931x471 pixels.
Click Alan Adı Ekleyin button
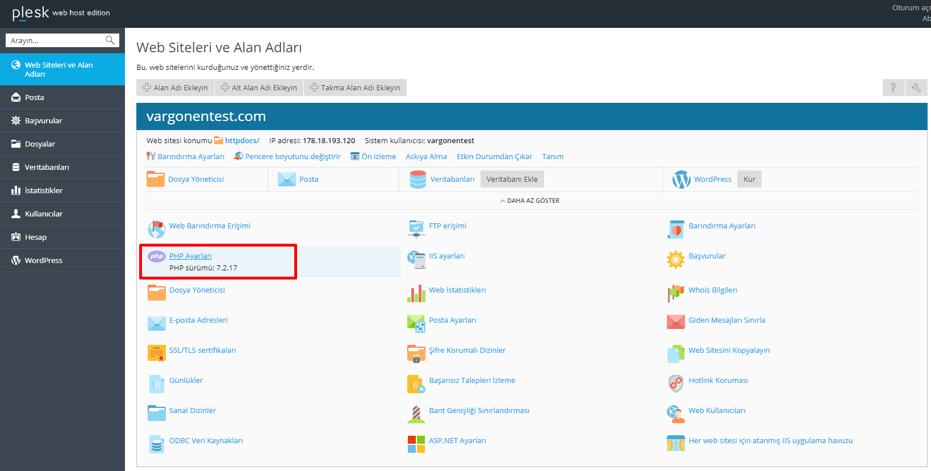[x=176, y=87]
